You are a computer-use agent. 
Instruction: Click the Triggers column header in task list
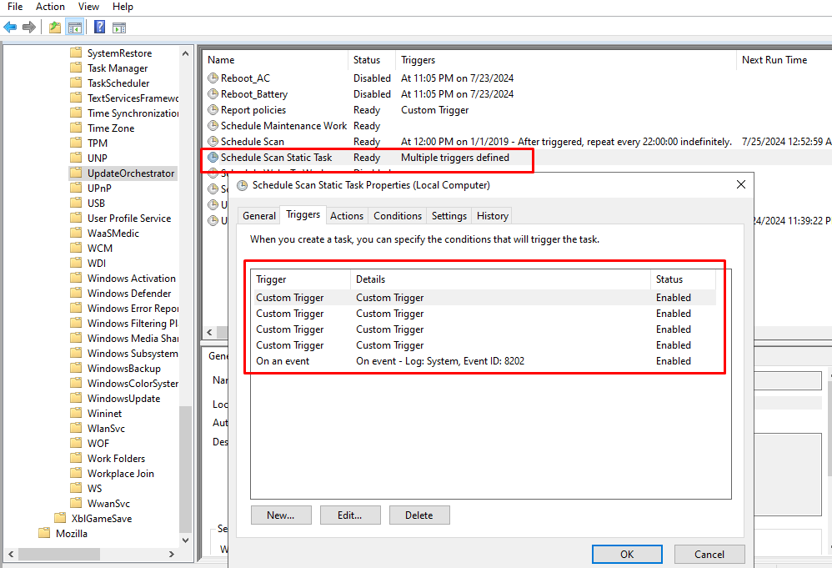pyautogui.click(x=565, y=60)
